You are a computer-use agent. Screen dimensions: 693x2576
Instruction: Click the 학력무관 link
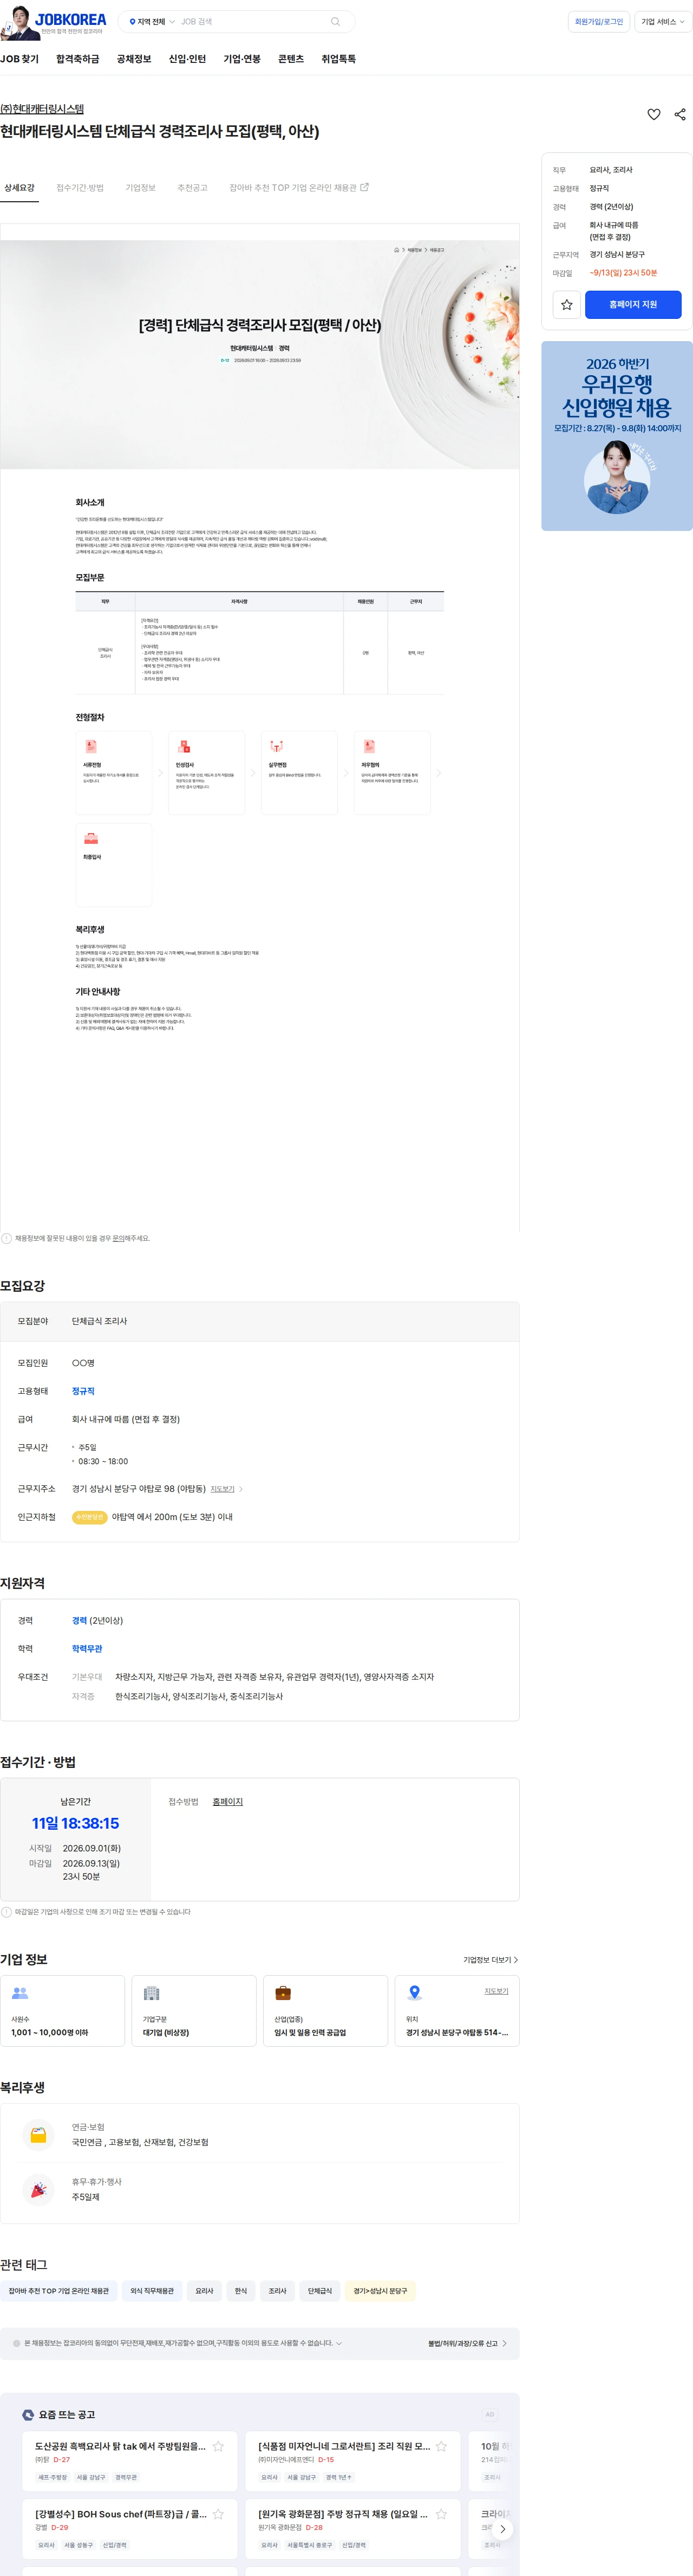point(87,1648)
